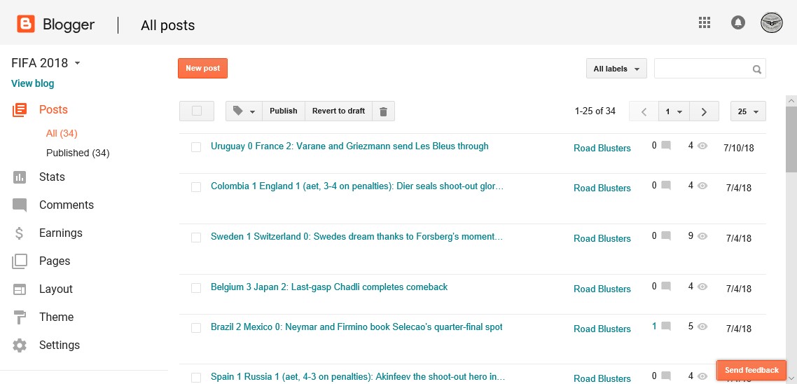Check the Brazil 2 Mexico 0 post
The height and width of the screenshot is (384, 797).
[x=196, y=328]
